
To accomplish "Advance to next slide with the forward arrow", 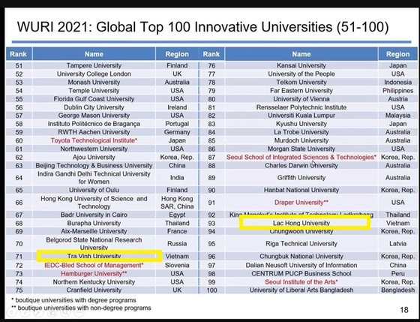I will click(x=25, y=313).
